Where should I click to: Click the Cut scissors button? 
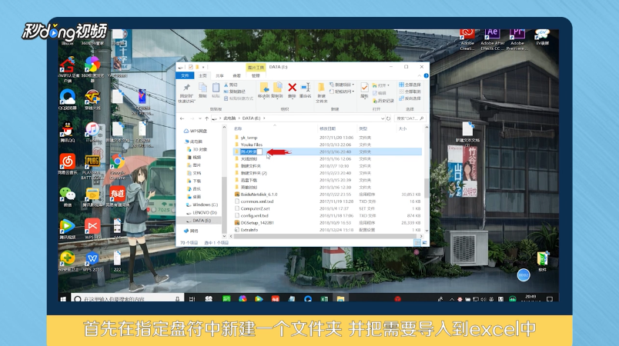[230, 85]
